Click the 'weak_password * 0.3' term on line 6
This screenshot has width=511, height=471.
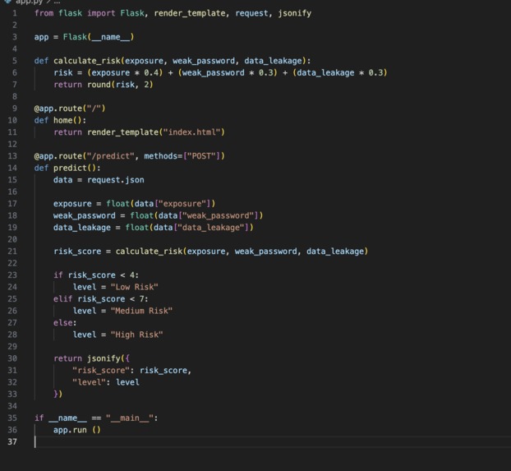[x=228, y=72]
